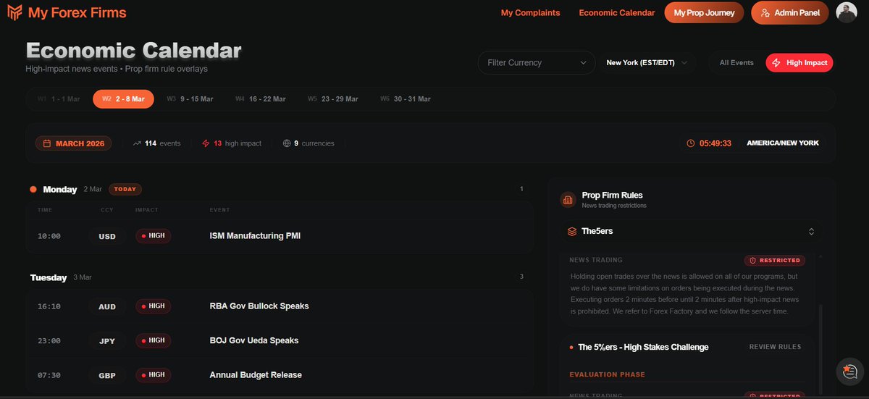Click the trend icon beside 114 events

tap(137, 143)
